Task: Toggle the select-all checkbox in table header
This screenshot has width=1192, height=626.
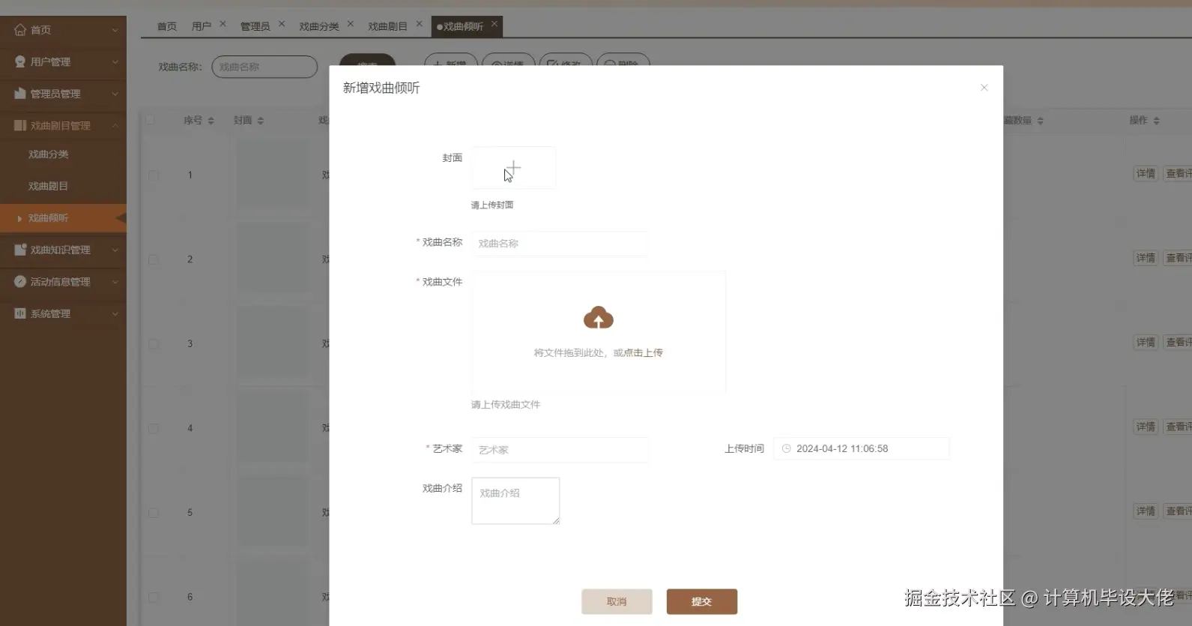Action: click(x=150, y=120)
